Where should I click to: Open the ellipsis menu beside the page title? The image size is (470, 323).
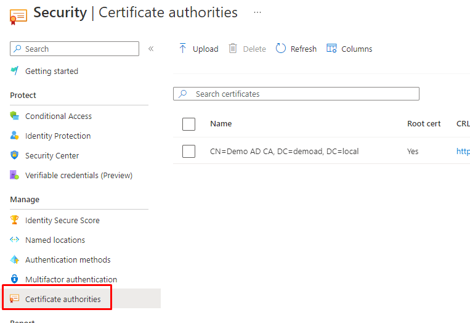(257, 12)
